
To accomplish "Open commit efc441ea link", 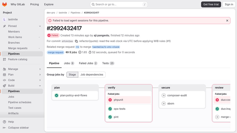I will coord(67,41).
